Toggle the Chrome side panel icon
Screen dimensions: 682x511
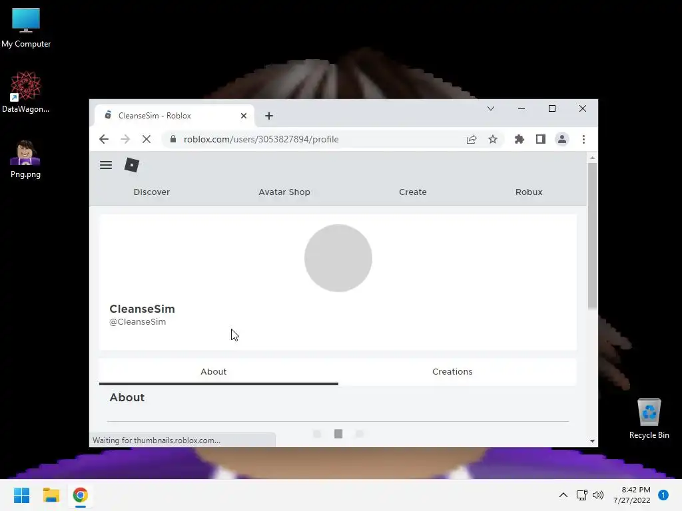point(541,139)
